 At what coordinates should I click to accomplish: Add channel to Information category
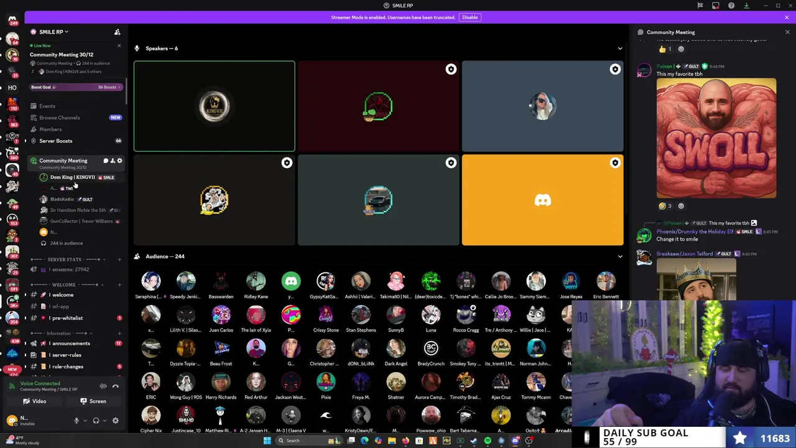119,333
